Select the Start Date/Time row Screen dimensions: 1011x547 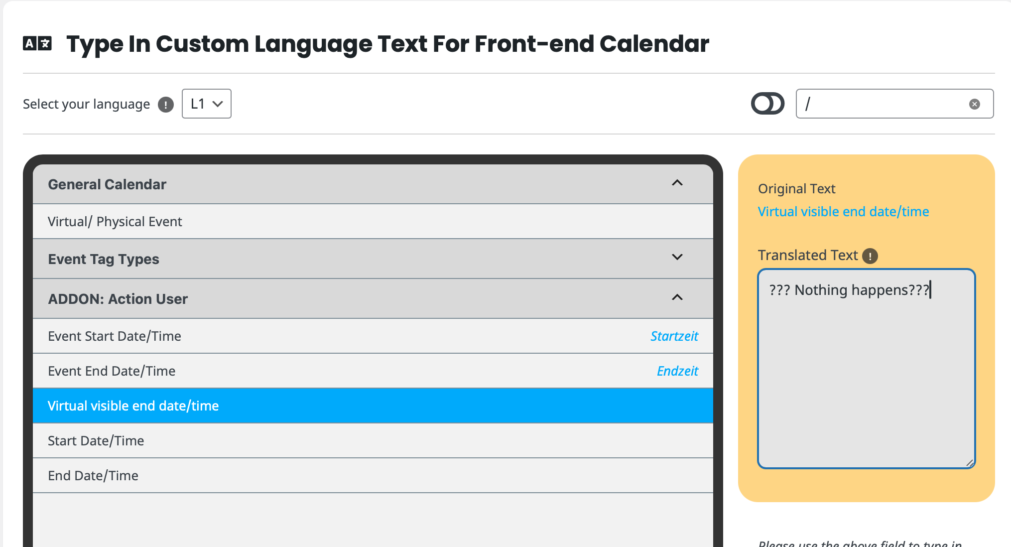(x=373, y=441)
